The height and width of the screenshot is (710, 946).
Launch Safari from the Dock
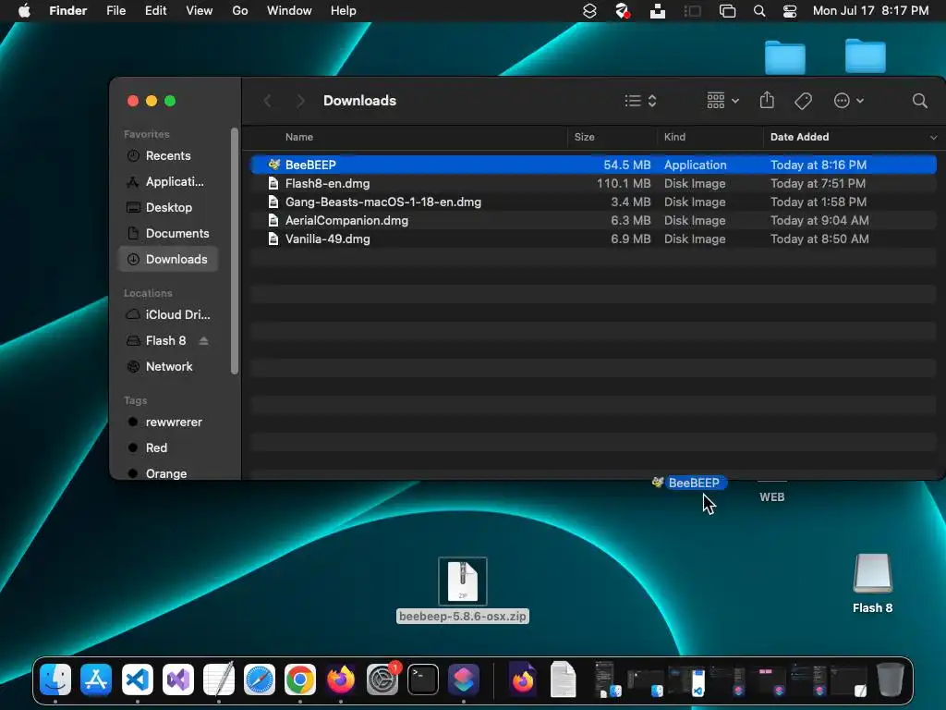[x=260, y=679]
